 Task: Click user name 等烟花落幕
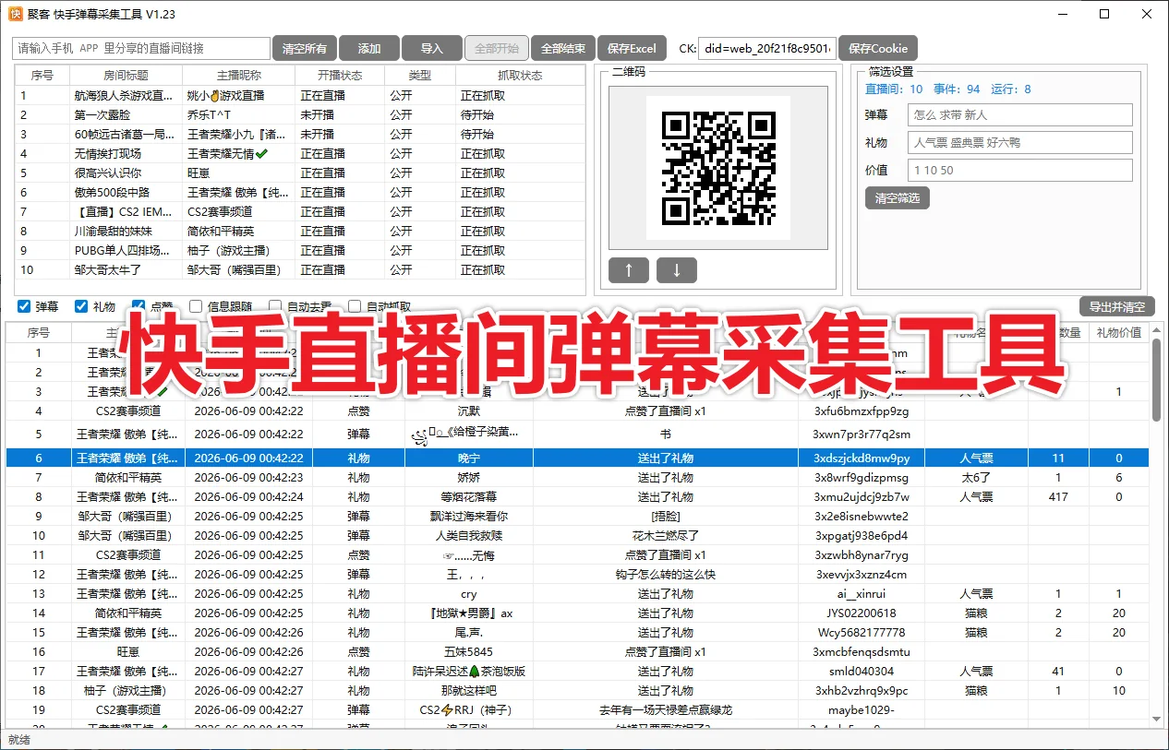469,496
